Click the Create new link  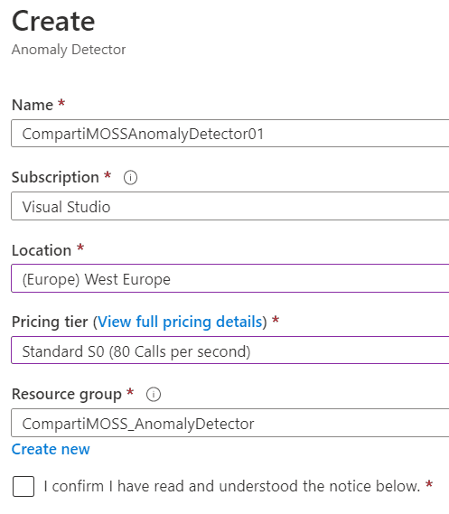pos(51,449)
